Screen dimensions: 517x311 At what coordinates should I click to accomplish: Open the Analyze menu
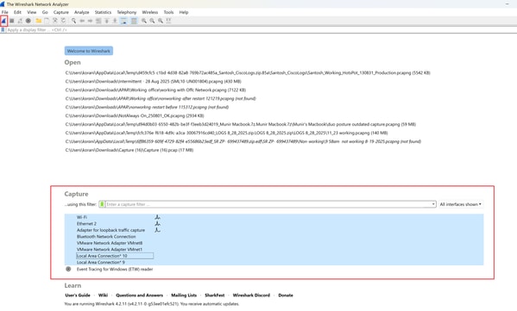tap(81, 12)
